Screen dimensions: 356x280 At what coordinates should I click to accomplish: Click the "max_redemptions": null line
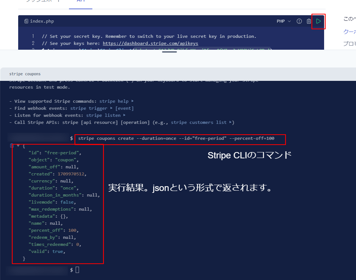pyautogui.click(x=60, y=209)
